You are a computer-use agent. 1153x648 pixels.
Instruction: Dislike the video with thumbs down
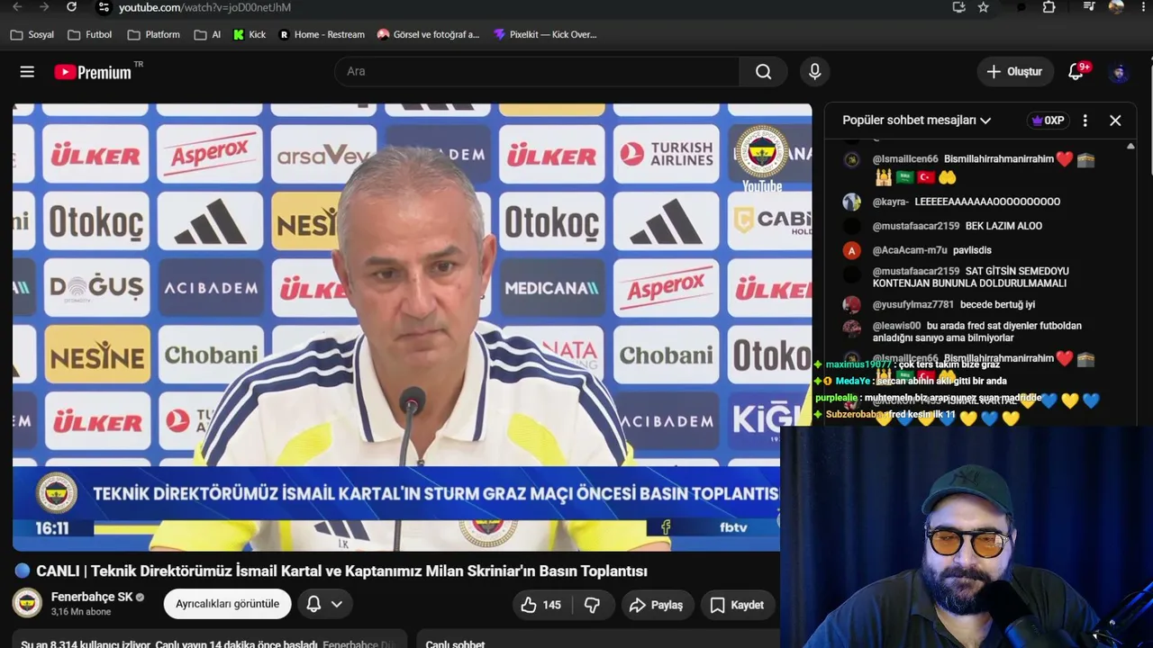click(593, 605)
